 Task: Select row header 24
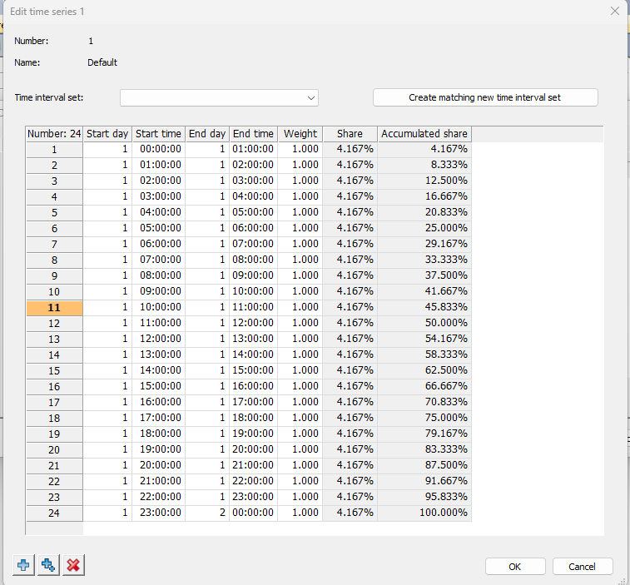(54, 513)
